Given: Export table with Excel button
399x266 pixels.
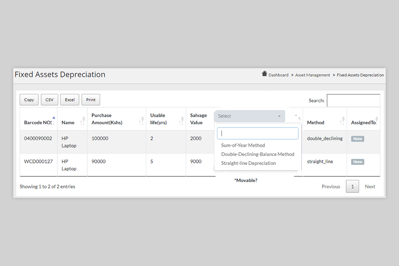Looking at the screenshot, I should 70,99.
